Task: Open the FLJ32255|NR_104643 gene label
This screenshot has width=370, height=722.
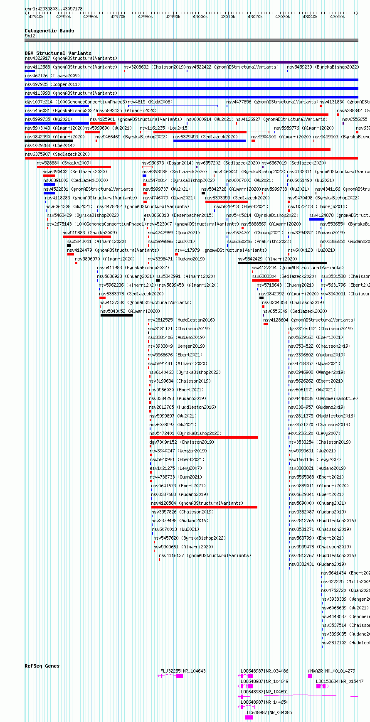Action: tap(183, 671)
